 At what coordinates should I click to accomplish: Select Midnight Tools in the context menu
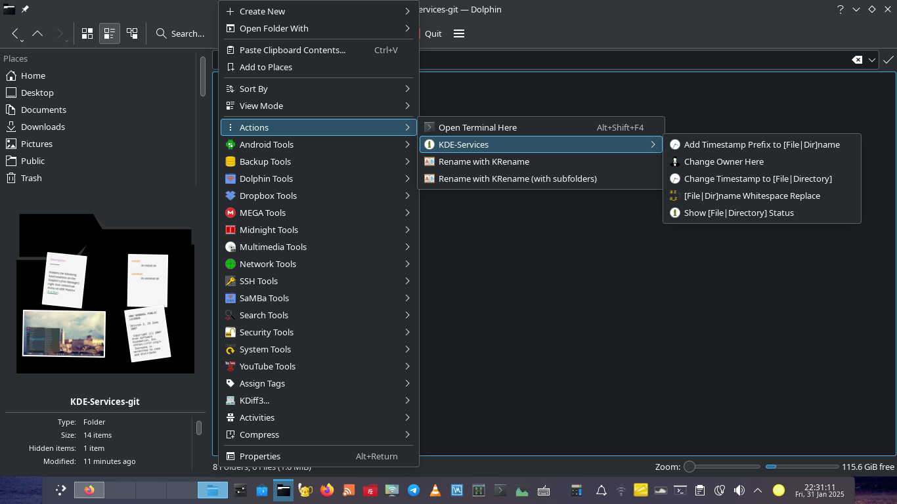coord(318,230)
